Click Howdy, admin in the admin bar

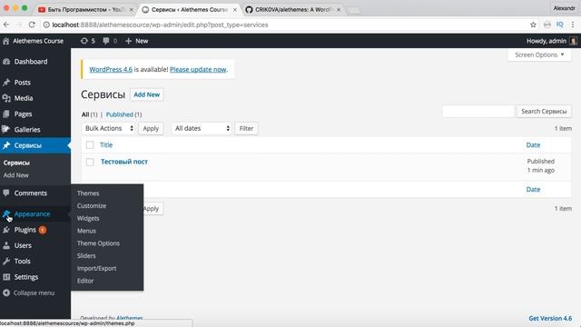pos(547,41)
